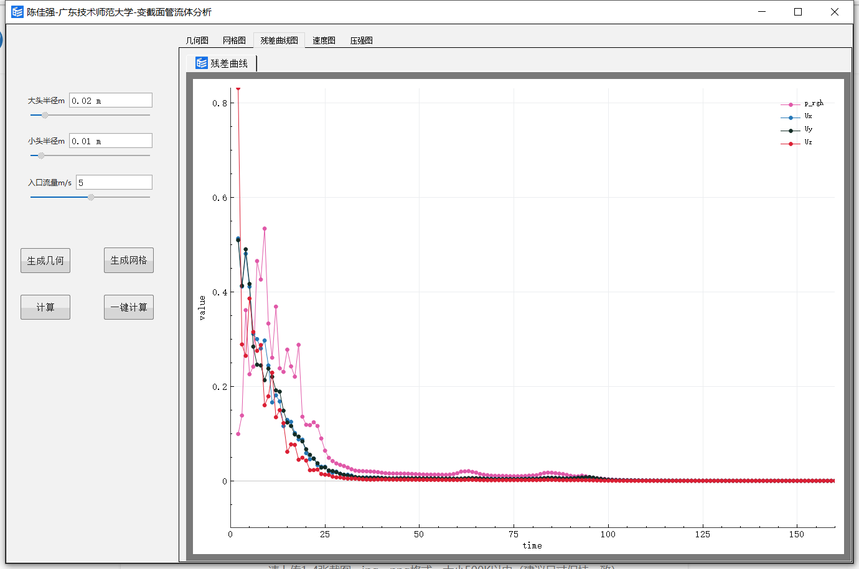The image size is (859, 569).
Task: Click the Ux legend label
Action: (808, 116)
